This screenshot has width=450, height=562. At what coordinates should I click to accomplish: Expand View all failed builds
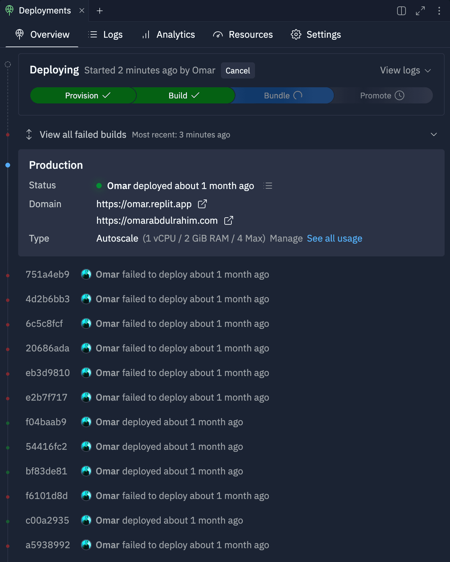(x=231, y=134)
